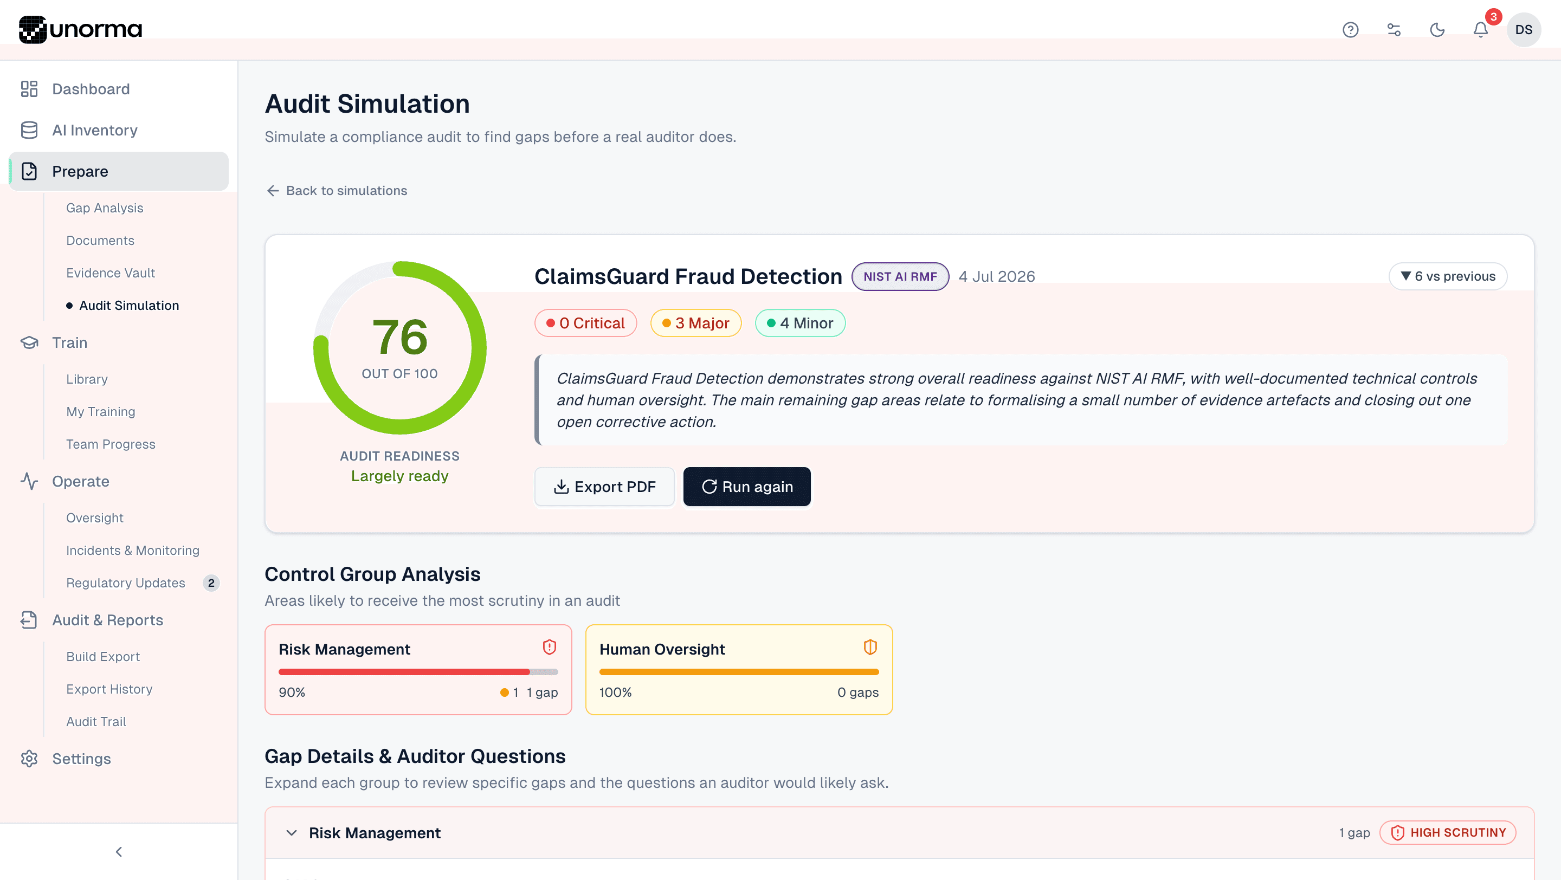This screenshot has width=1561, height=880.
Task: Click ClaimsGuard Fraud Detection title
Action: pyautogui.click(x=688, y=277)
